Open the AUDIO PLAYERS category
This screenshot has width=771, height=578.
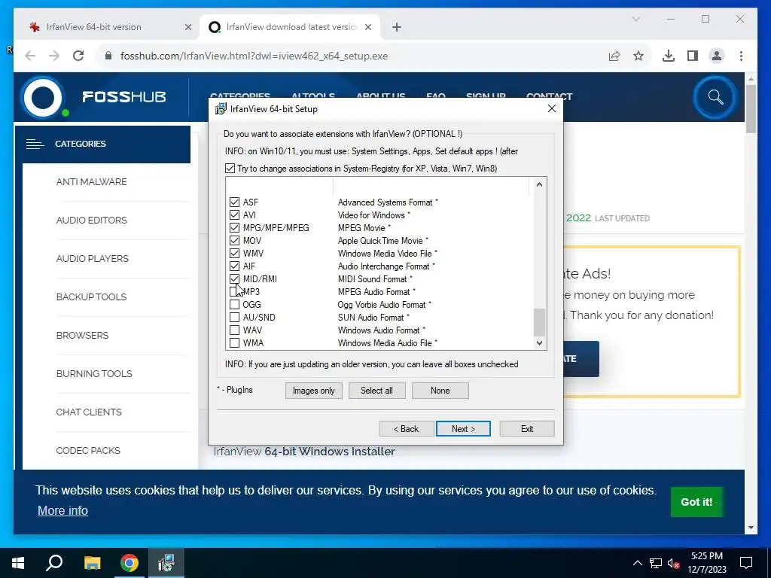[93, 259]
